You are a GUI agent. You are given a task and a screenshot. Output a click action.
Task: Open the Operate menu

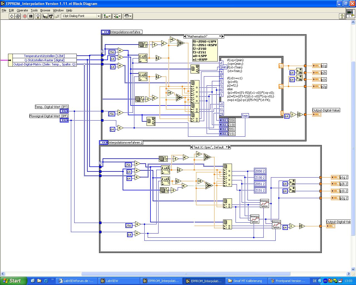(22, 10)
